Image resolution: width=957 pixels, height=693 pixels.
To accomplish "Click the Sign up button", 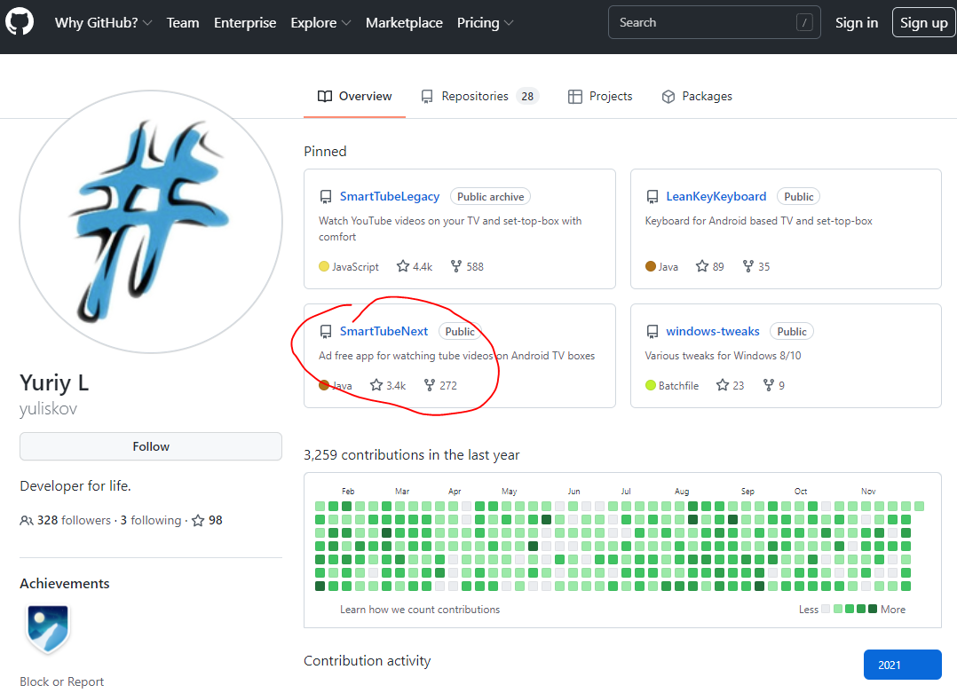I will [x=924, y=22].
